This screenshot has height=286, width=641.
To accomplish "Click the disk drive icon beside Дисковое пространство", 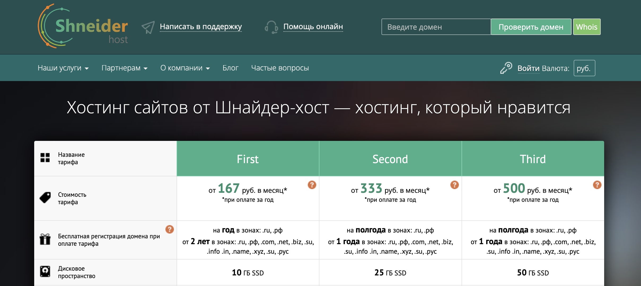I will pos(45,271).
